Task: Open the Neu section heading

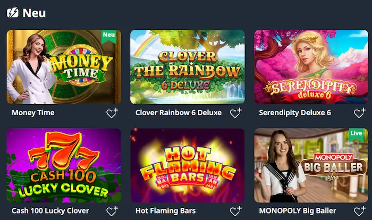Action: (x=34, y=13)
